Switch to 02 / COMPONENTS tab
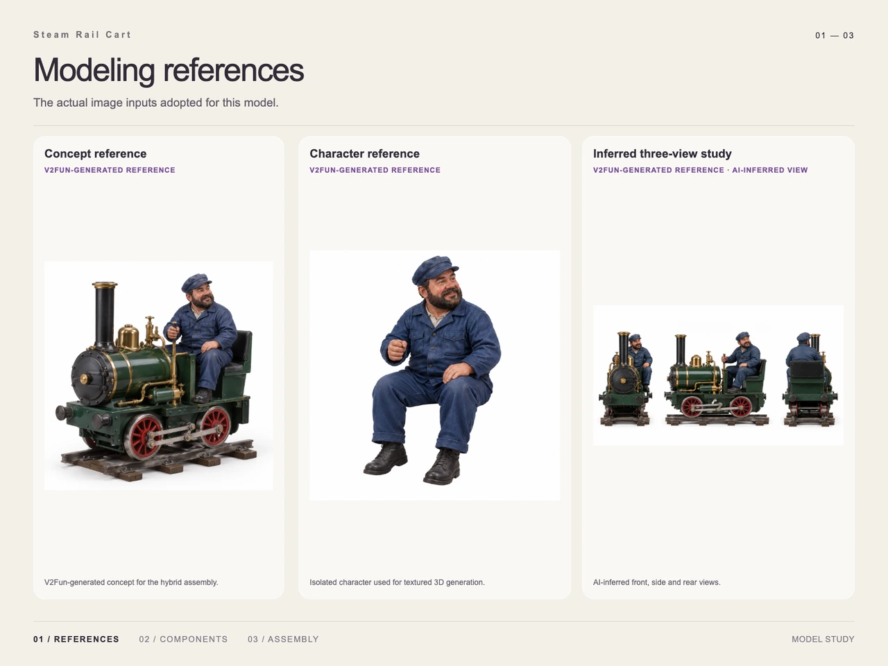This screenshot has height=666, width=888. [183, 639]
